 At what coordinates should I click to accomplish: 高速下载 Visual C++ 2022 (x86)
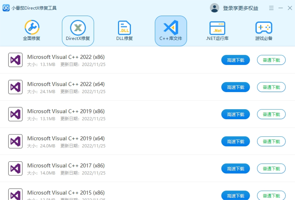(235, 60)
